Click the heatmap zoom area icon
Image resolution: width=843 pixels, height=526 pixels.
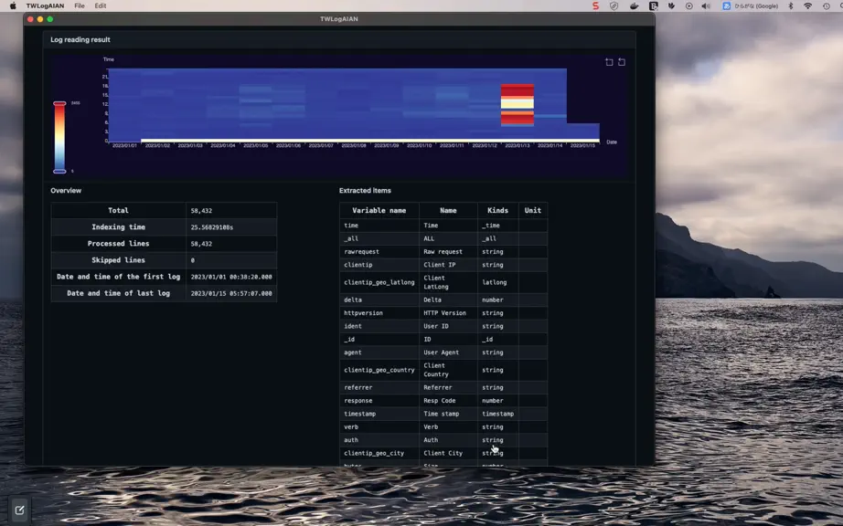[609, 62]
